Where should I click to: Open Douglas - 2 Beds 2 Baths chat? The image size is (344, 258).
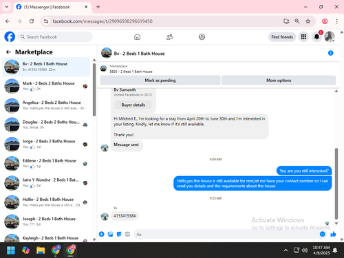coord(46,125)
